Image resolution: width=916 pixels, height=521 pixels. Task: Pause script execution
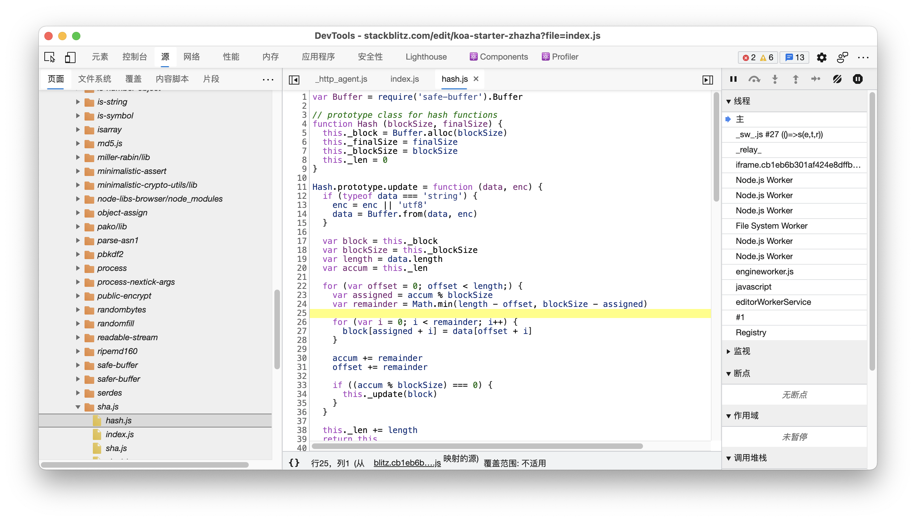tap(733, 79)
